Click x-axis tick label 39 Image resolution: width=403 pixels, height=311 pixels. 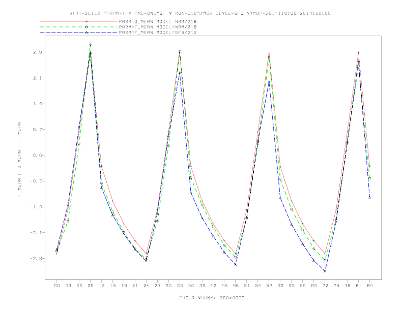click(x=202, y=286)
